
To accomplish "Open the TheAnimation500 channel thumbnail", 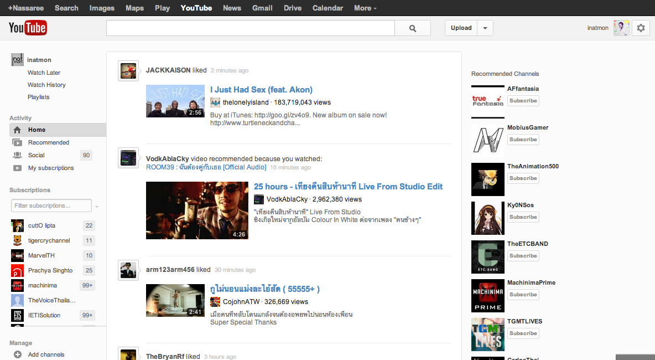I will pos(488,179).
